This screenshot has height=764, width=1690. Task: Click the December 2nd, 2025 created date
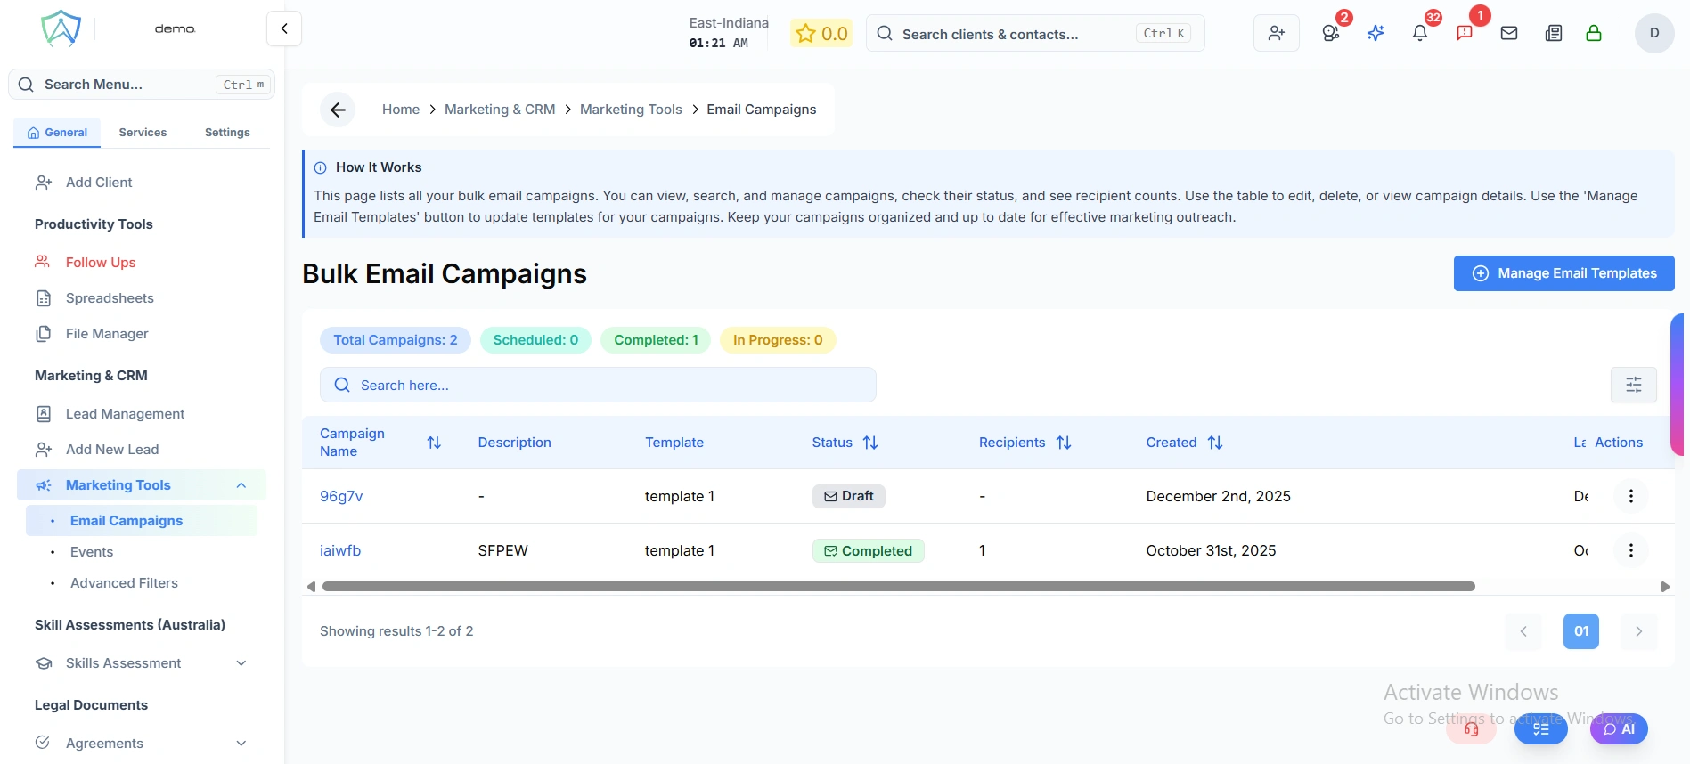(1218, 496)
